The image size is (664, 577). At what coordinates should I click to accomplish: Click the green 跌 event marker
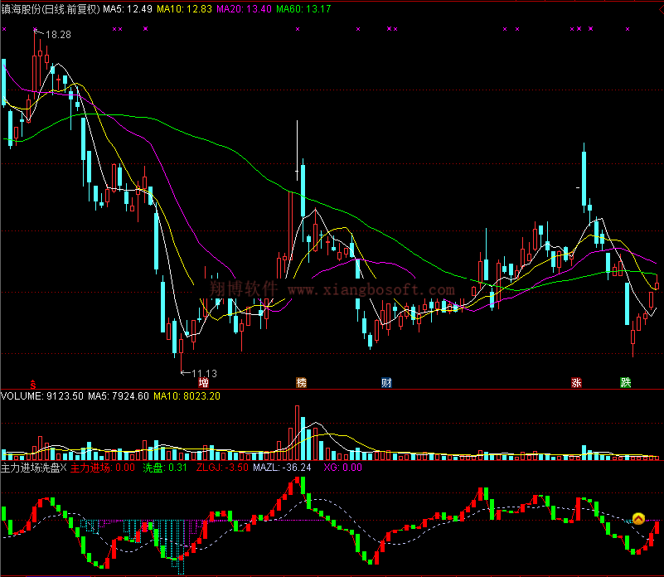625,383
